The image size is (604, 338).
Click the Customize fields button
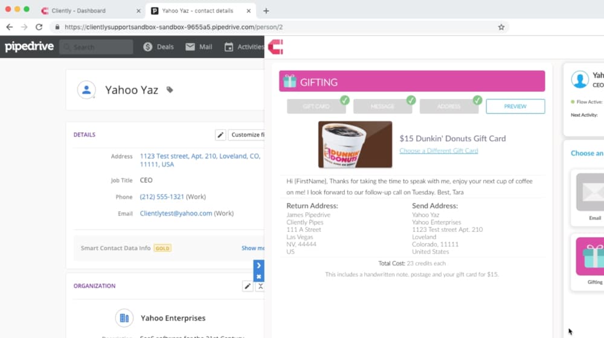(246, 135)
